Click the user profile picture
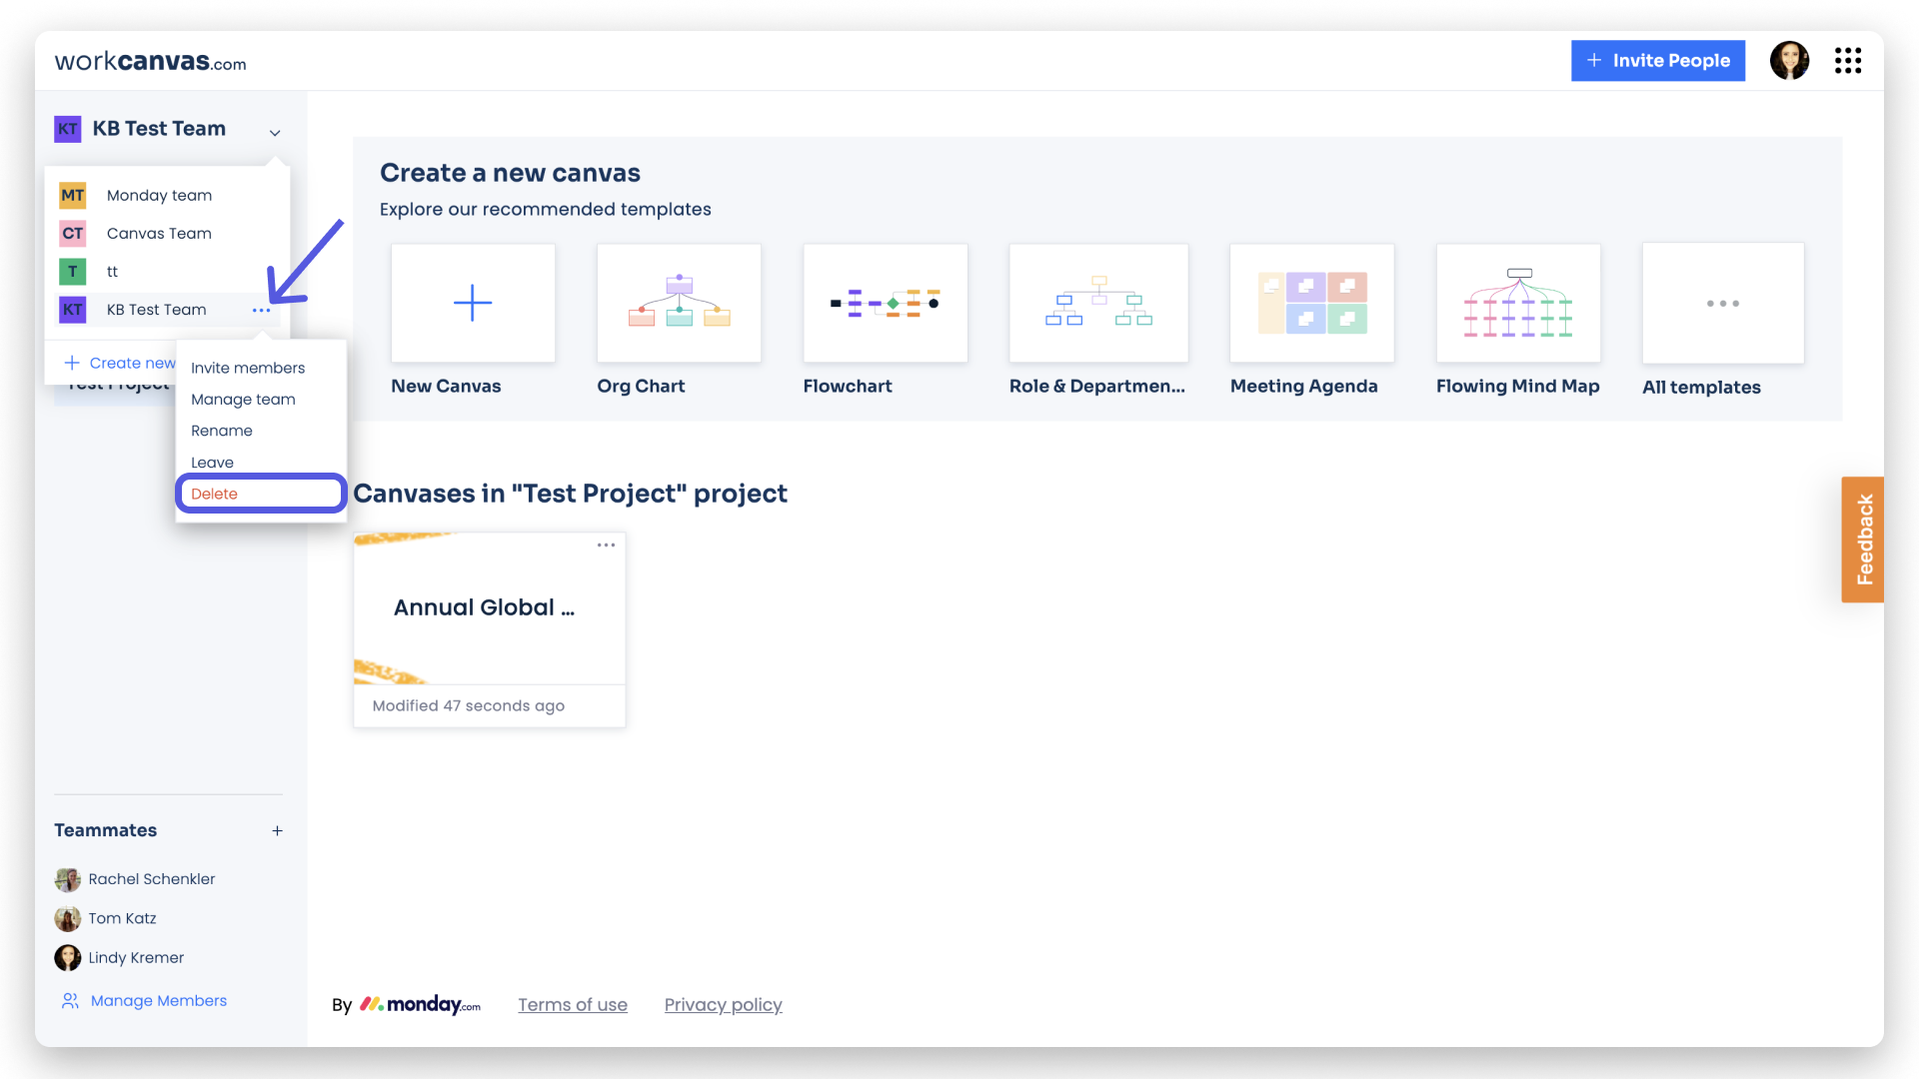The height and width of the screenshot is (1079, 1919). (1789, 60)
